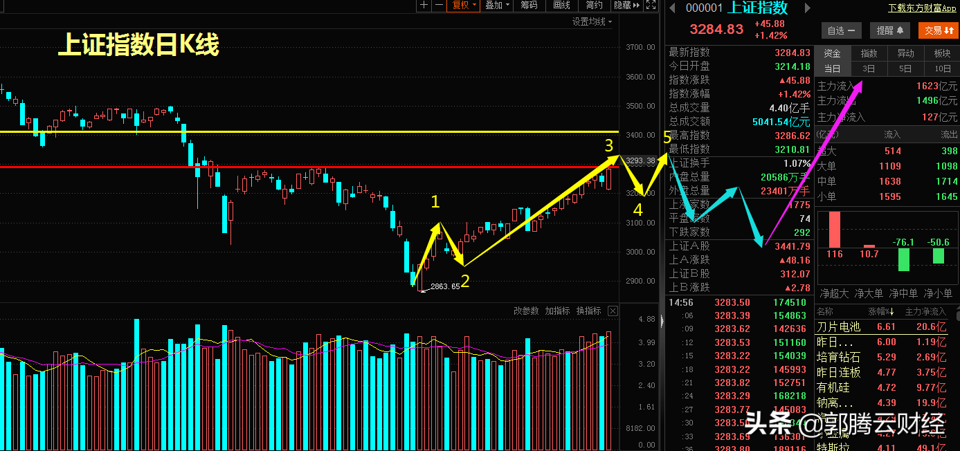Open the 下载东方财富App link
This screenshot has width=960, height=451.
pyautogui.click(x=921, y=8)
